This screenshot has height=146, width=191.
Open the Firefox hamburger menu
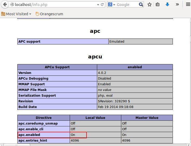coord(188,5)
